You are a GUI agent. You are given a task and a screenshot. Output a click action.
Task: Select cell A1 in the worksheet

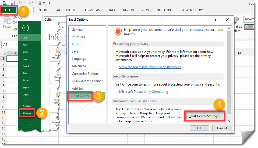[12, 59]
